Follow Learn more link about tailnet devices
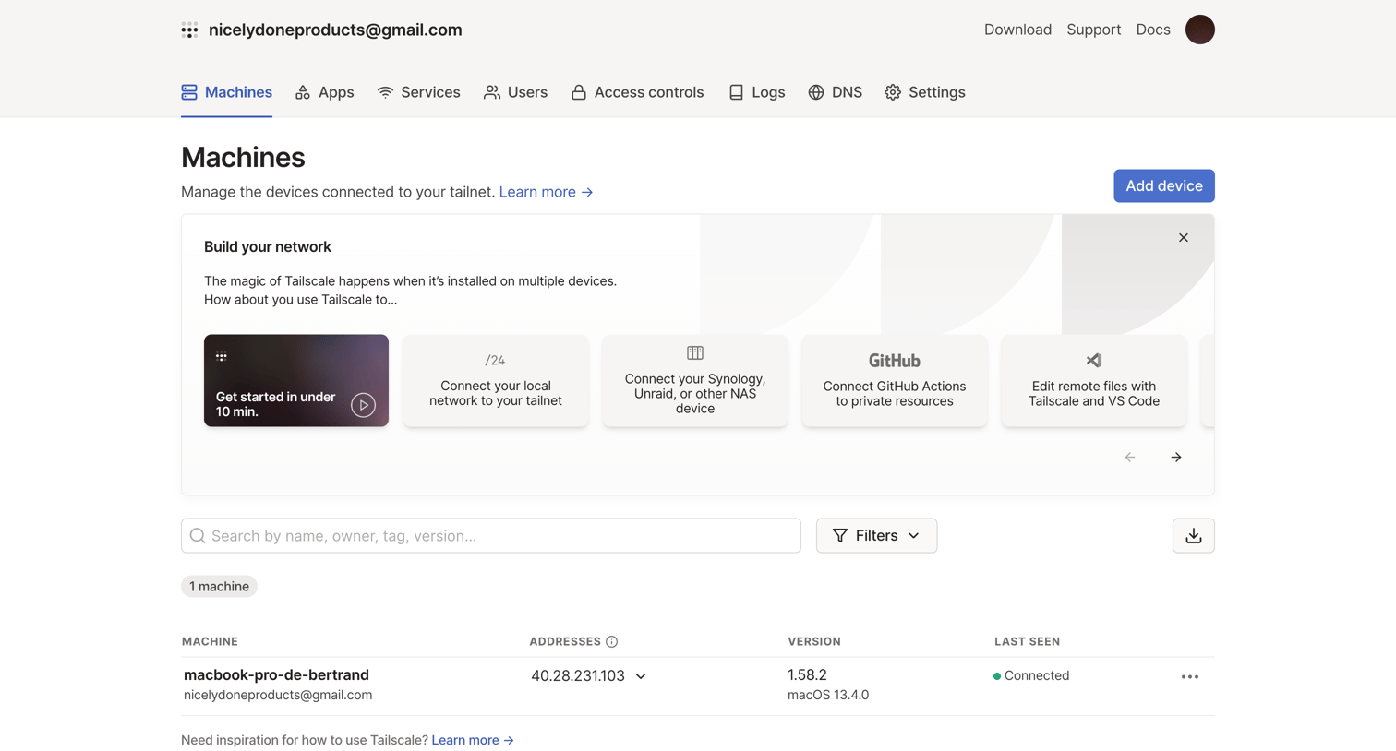This screenshot has height=751, width=1396. [546, 192]
